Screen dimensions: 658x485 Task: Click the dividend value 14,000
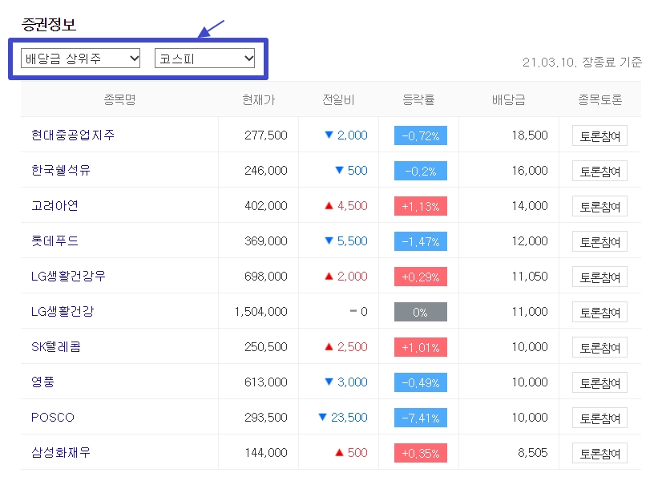point(530,206)
